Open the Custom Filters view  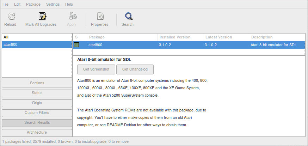pyautogui.click(x=37, y=113)
